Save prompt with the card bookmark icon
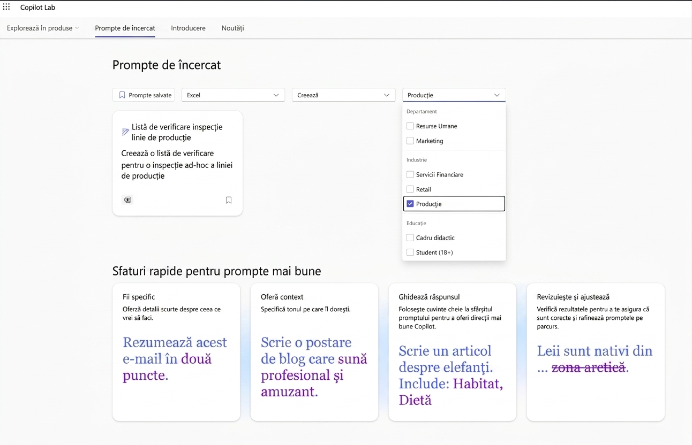 [x=229, y=200]
